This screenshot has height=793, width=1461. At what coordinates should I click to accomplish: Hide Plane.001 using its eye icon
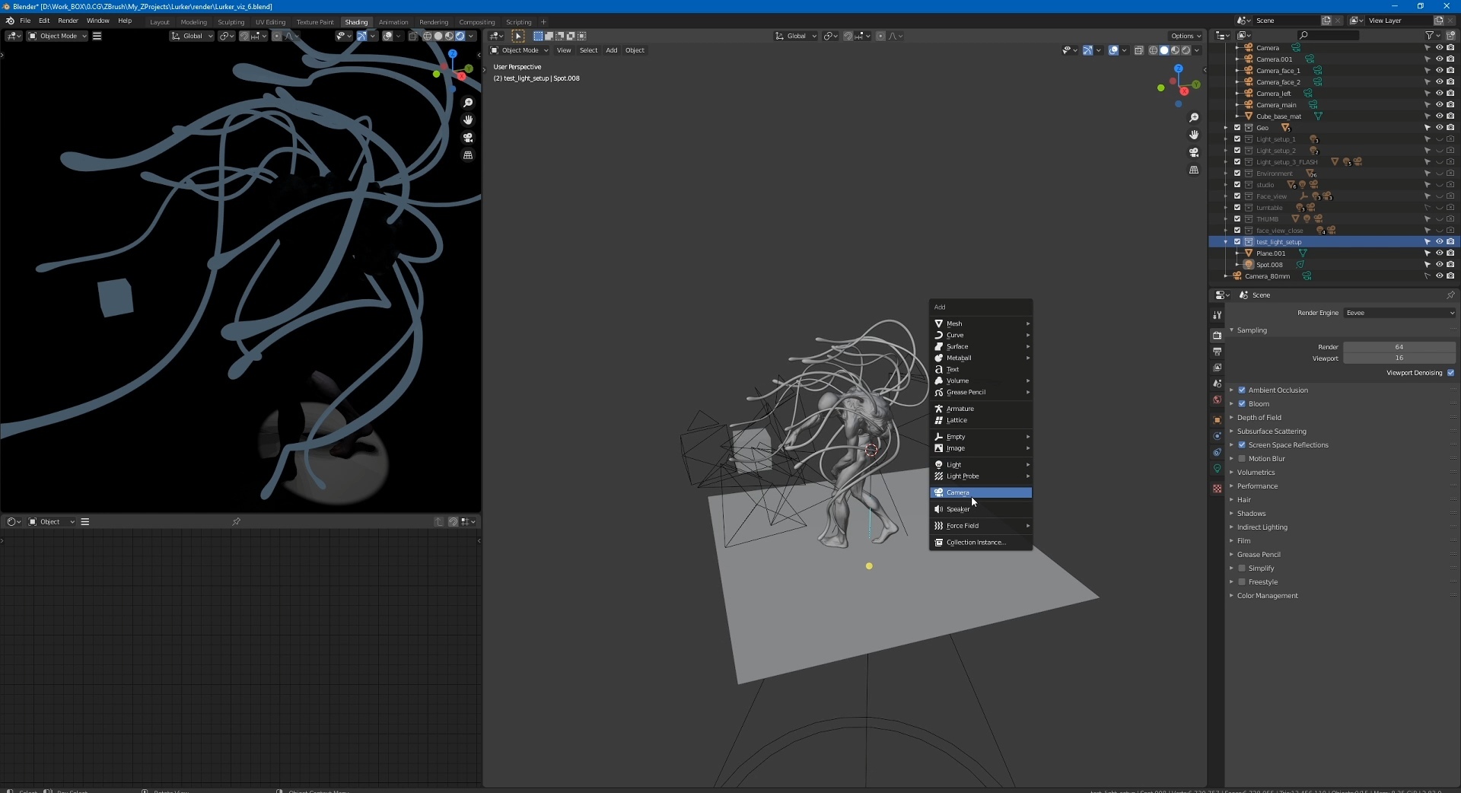point(1439,253)
